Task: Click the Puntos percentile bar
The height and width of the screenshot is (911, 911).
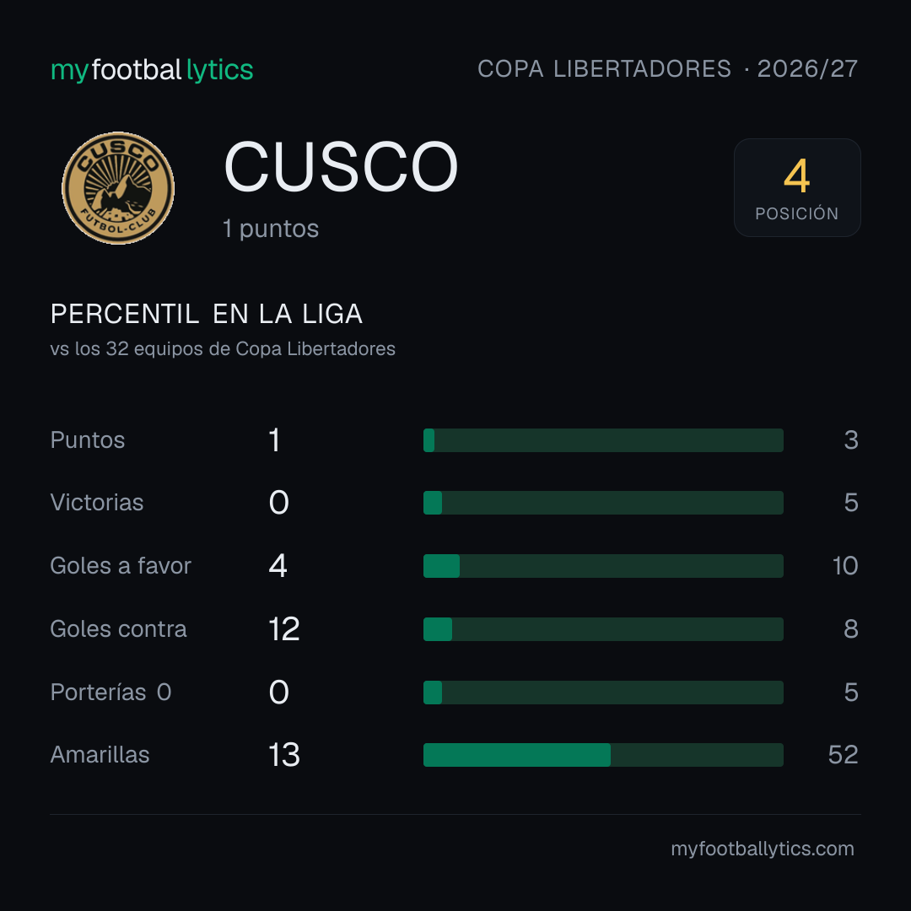Action: [603, 440]
